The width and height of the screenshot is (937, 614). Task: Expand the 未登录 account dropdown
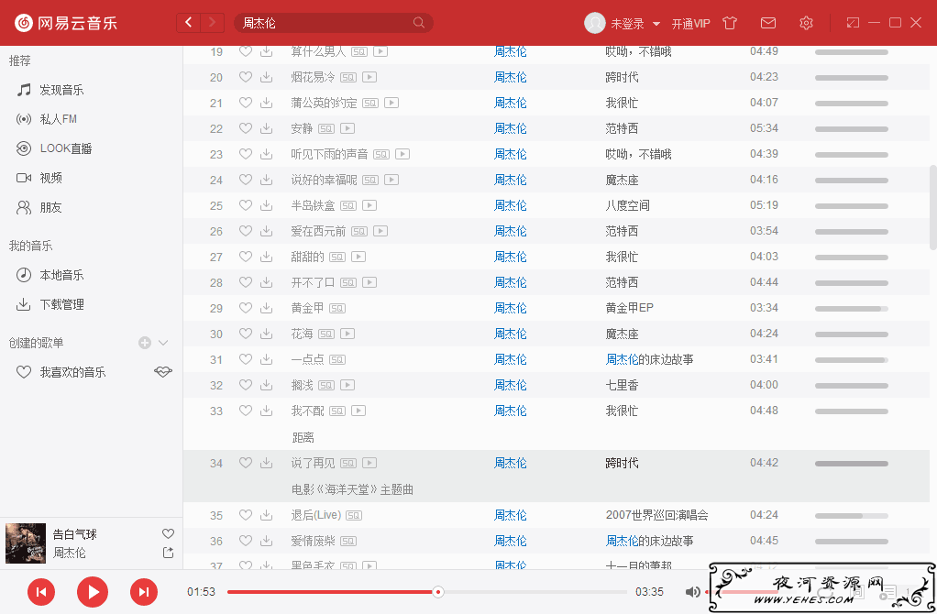pos(656,24)
